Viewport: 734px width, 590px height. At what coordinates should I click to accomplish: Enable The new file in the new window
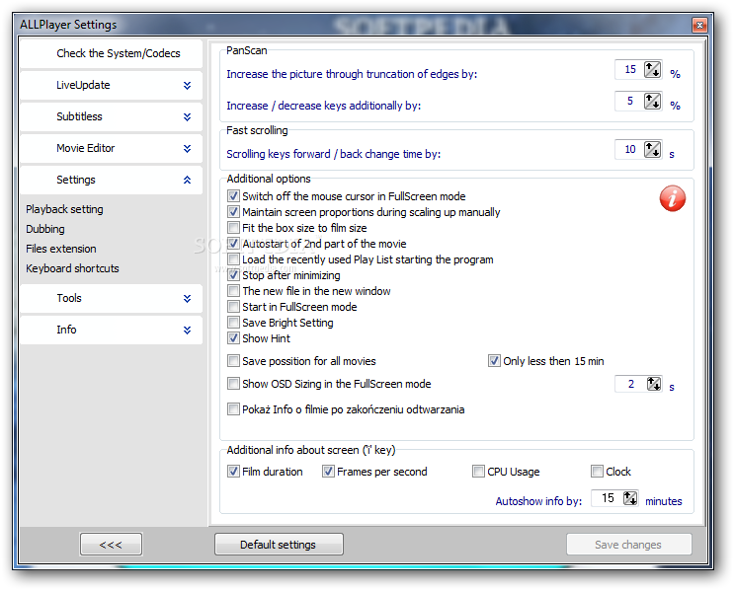tap(233, 291)
